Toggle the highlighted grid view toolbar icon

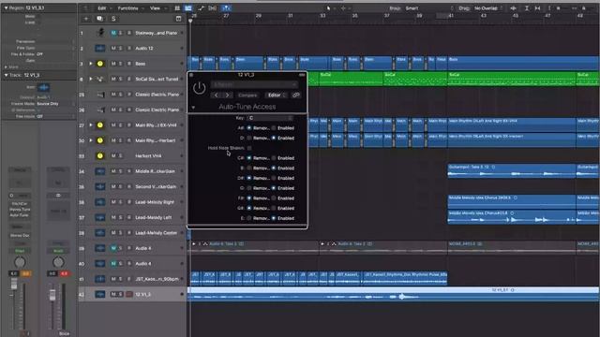(x=188, y=8)
